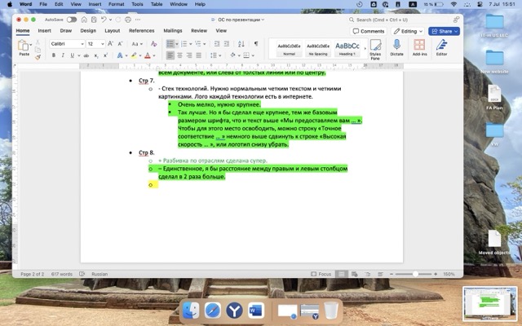Start Dictate microphone
Image resolution: width=522 pixels, height=326 pixels.
coord(397,47)
